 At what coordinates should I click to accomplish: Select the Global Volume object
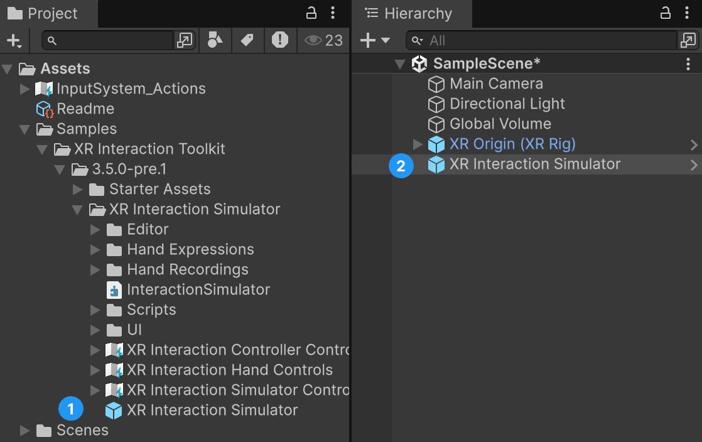490,124
